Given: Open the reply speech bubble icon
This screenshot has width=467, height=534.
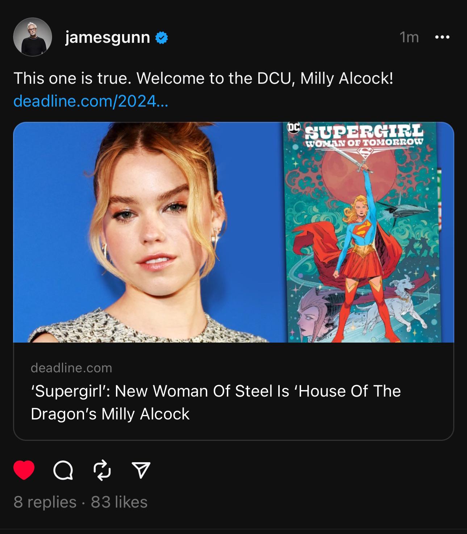Looking at the screenshot, I should (63, 471).
